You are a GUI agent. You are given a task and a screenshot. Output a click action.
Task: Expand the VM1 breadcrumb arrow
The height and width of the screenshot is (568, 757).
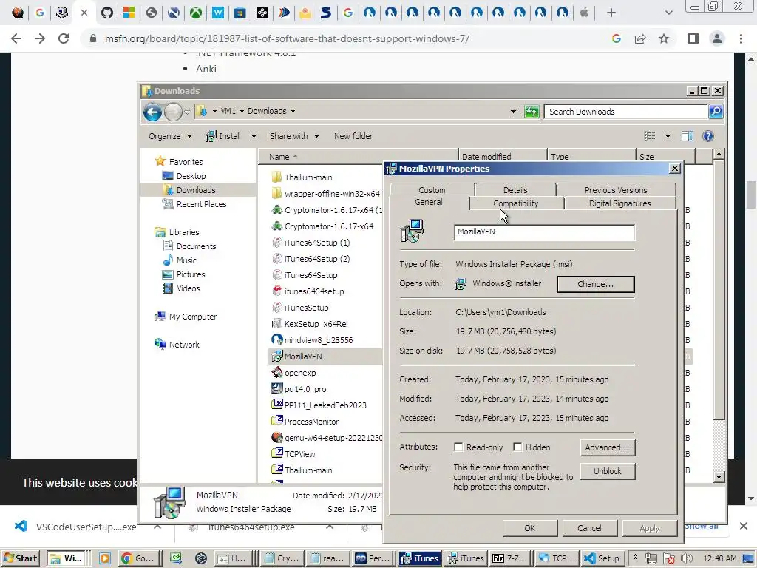tap(242, 111)
